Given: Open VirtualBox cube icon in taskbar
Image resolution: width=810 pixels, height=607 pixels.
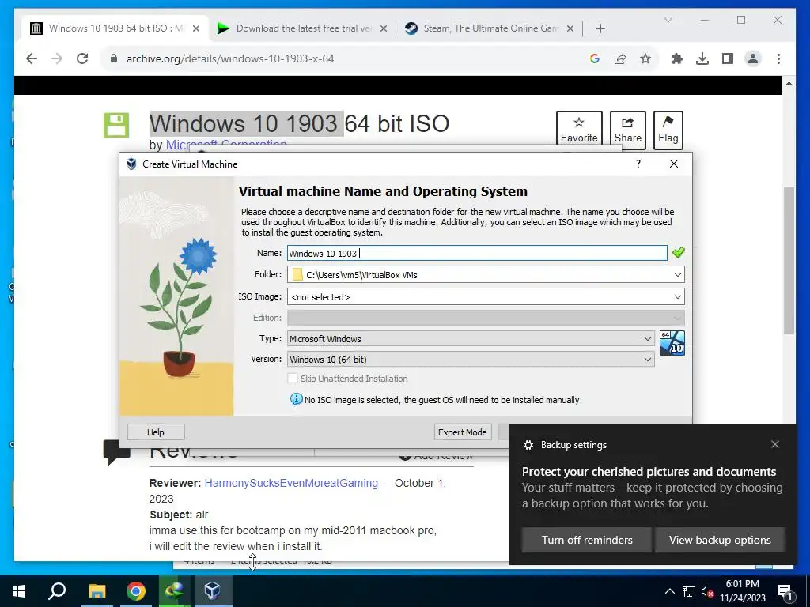Looking at the screenshot, I should [x=213, y=591].
